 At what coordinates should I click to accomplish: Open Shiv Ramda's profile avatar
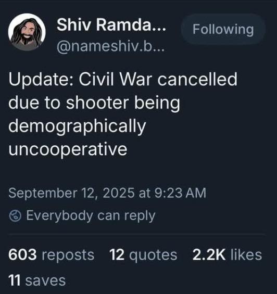click(x=27, y=32)
